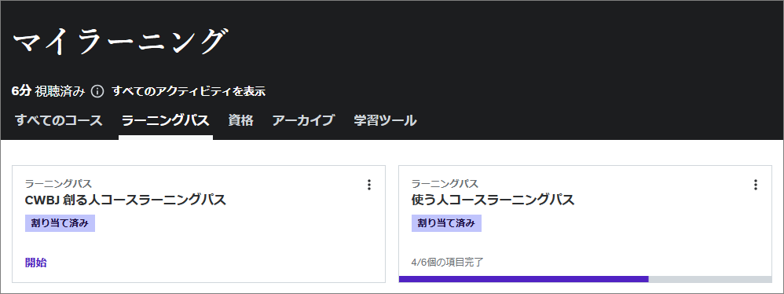Switch to the すべてのコース tab

(x=58, y=120)
